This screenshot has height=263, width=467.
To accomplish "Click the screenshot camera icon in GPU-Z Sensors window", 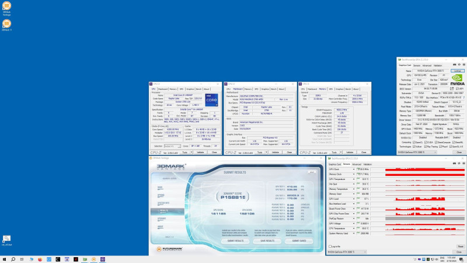I will click(x=455, y=163).
